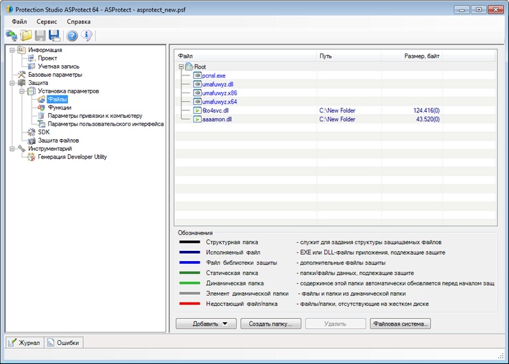The height and width of the screenshot is (364, 509).
Task: Collapse the Инструментарий tree node
Action: 12,149
